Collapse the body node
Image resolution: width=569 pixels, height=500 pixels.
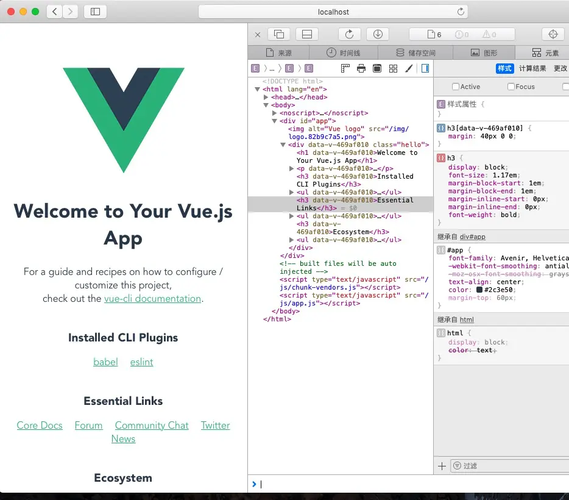[266, 105]
